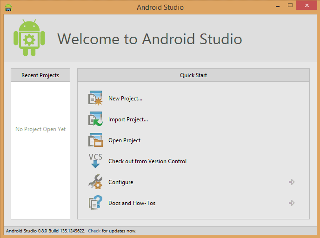Click the Android Studio title bar app icon
Screen dimensions: 320x238
tap(8, 7)
